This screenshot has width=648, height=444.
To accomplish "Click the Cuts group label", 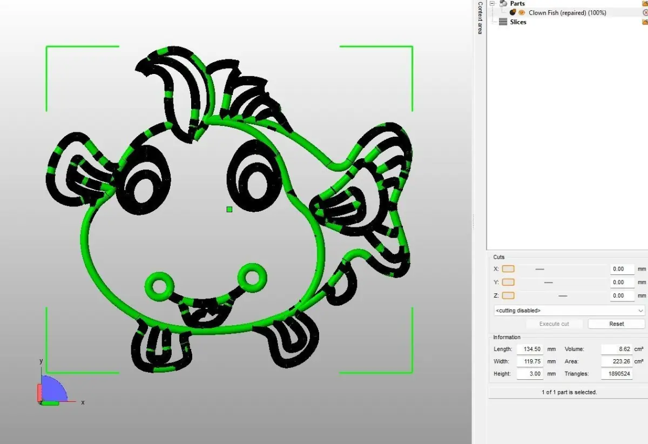I will [x=499, y=257].
